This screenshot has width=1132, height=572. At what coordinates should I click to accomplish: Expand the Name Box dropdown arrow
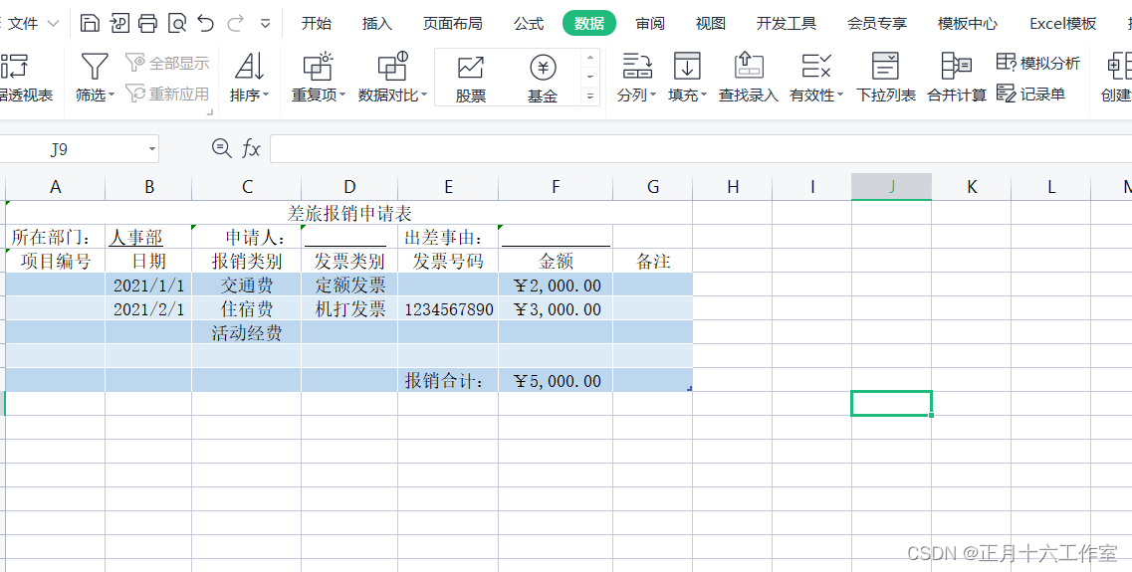click(151, 149)
